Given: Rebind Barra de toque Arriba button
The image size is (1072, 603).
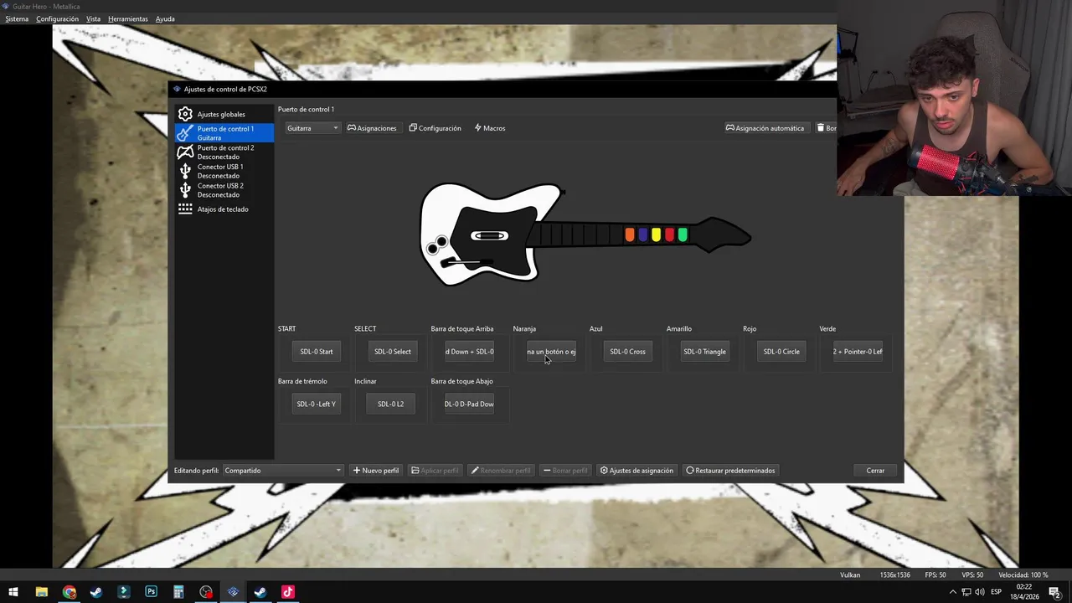Looking at the screenshot, I should 469,352.
